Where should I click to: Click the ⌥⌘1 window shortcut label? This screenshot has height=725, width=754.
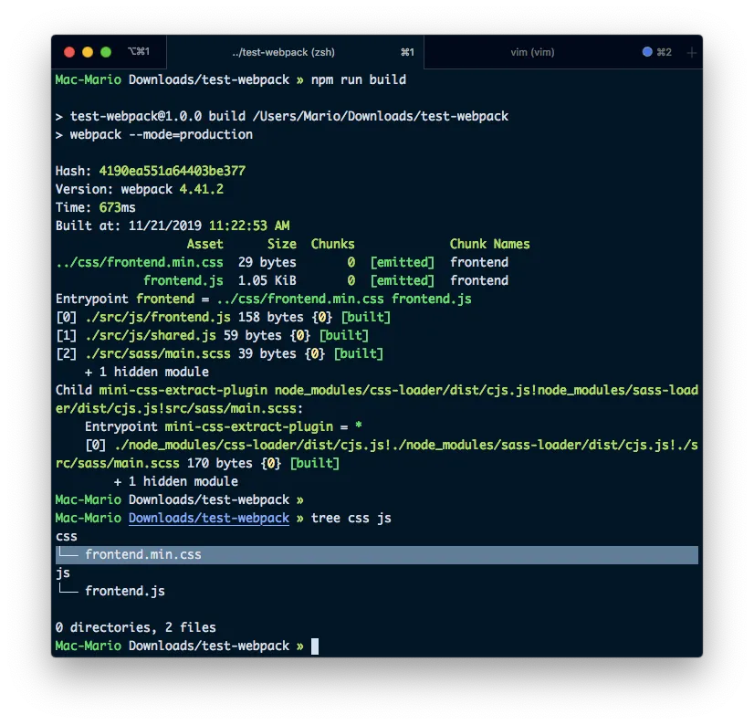[139, 51]
